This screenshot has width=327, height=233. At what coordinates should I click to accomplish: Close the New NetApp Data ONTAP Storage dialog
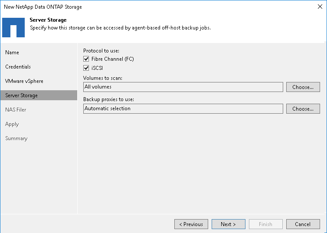point(320,7)
